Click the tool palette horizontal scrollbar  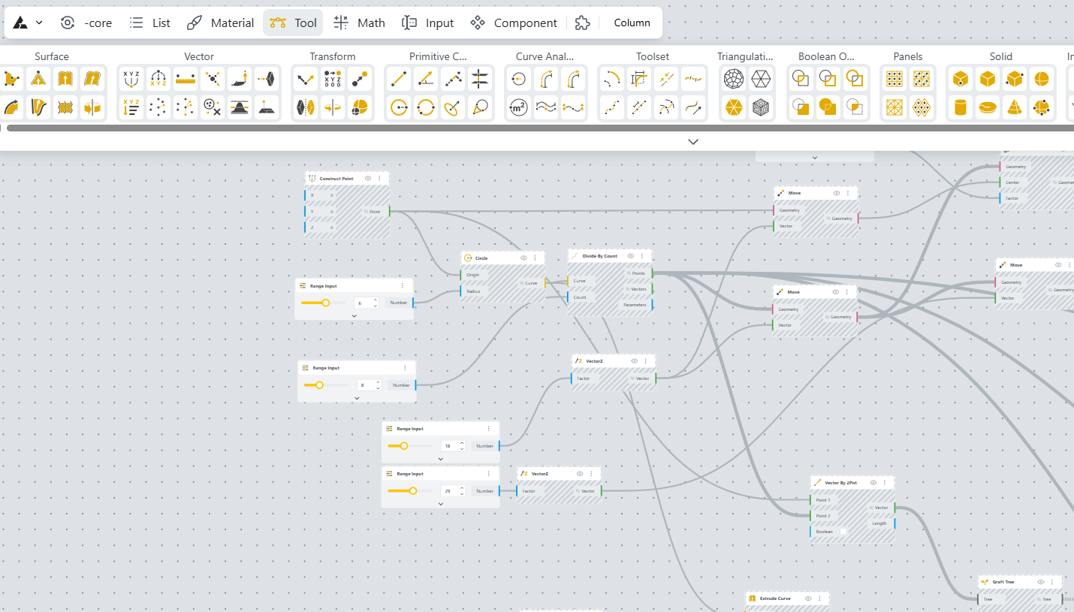(540, 128)
